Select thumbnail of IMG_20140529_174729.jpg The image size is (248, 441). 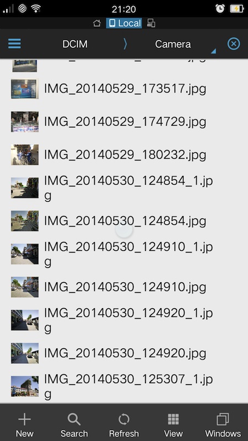click(x=25, y=122)
